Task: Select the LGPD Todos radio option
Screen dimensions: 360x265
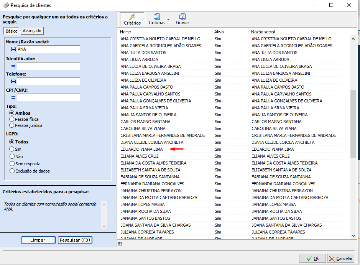Action: coord(12,142)
